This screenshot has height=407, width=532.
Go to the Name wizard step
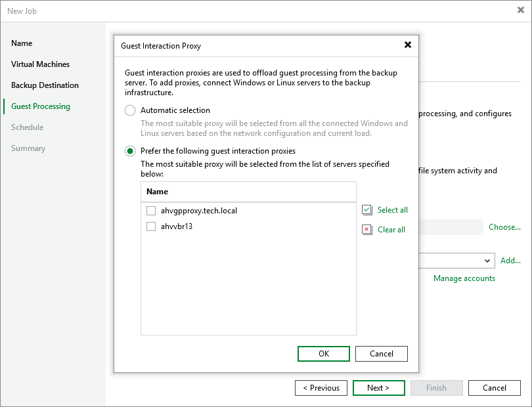click(x=22, y=43)
